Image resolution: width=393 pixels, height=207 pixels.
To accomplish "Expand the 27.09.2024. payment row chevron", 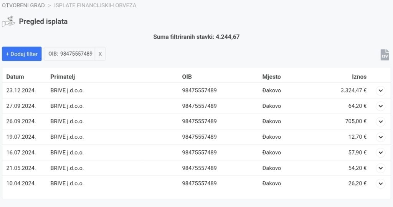I will coord(380,106).
